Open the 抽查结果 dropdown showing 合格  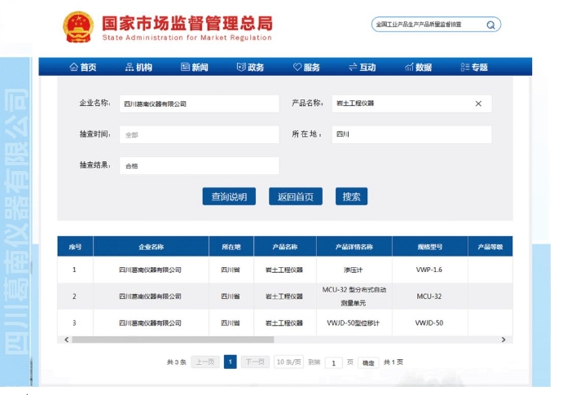click(x=200, y=166)
